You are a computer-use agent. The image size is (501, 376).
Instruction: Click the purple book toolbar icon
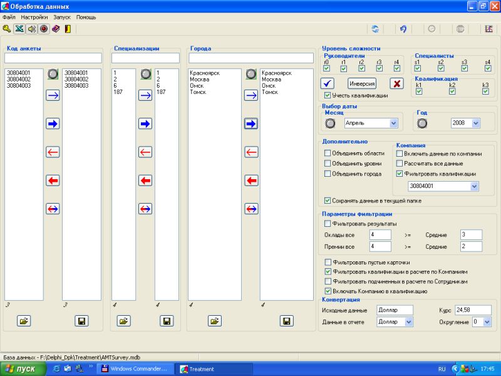55,29
